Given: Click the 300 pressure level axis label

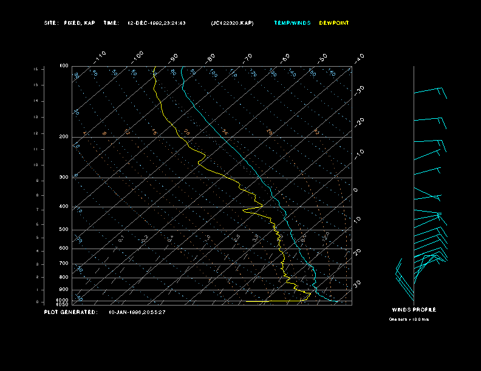Looking at the screenshot, I should pos(64,177).
